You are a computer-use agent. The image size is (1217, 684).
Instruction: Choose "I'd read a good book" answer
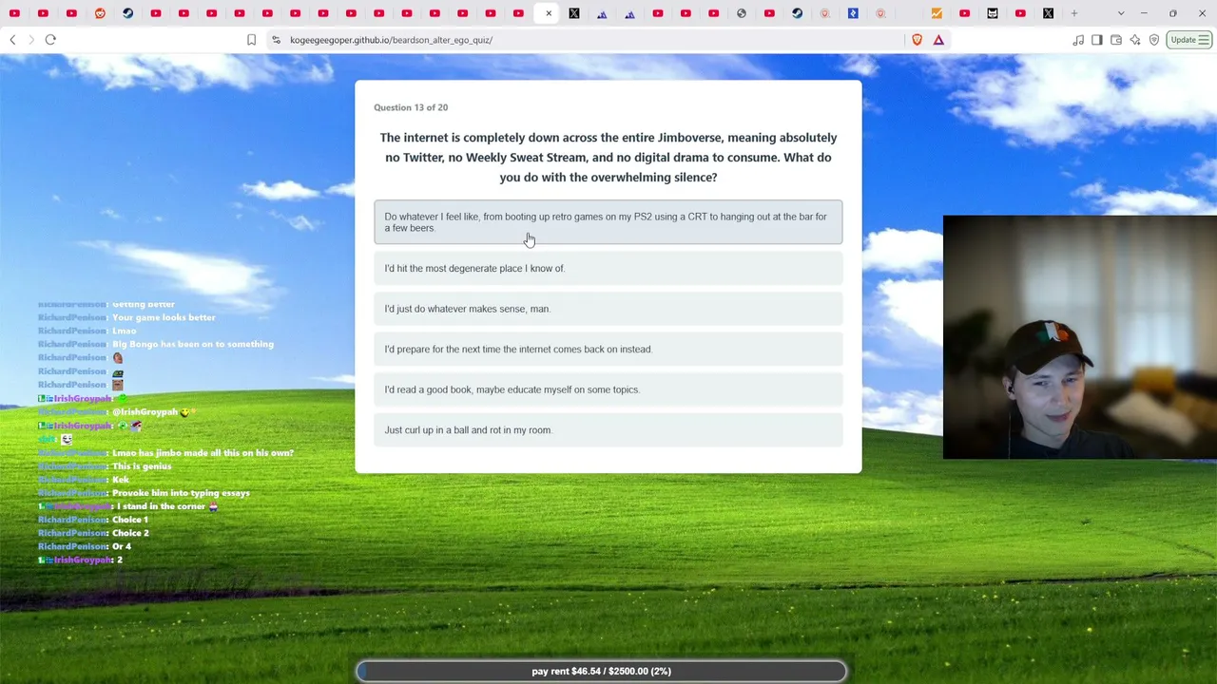click(608, 389)
